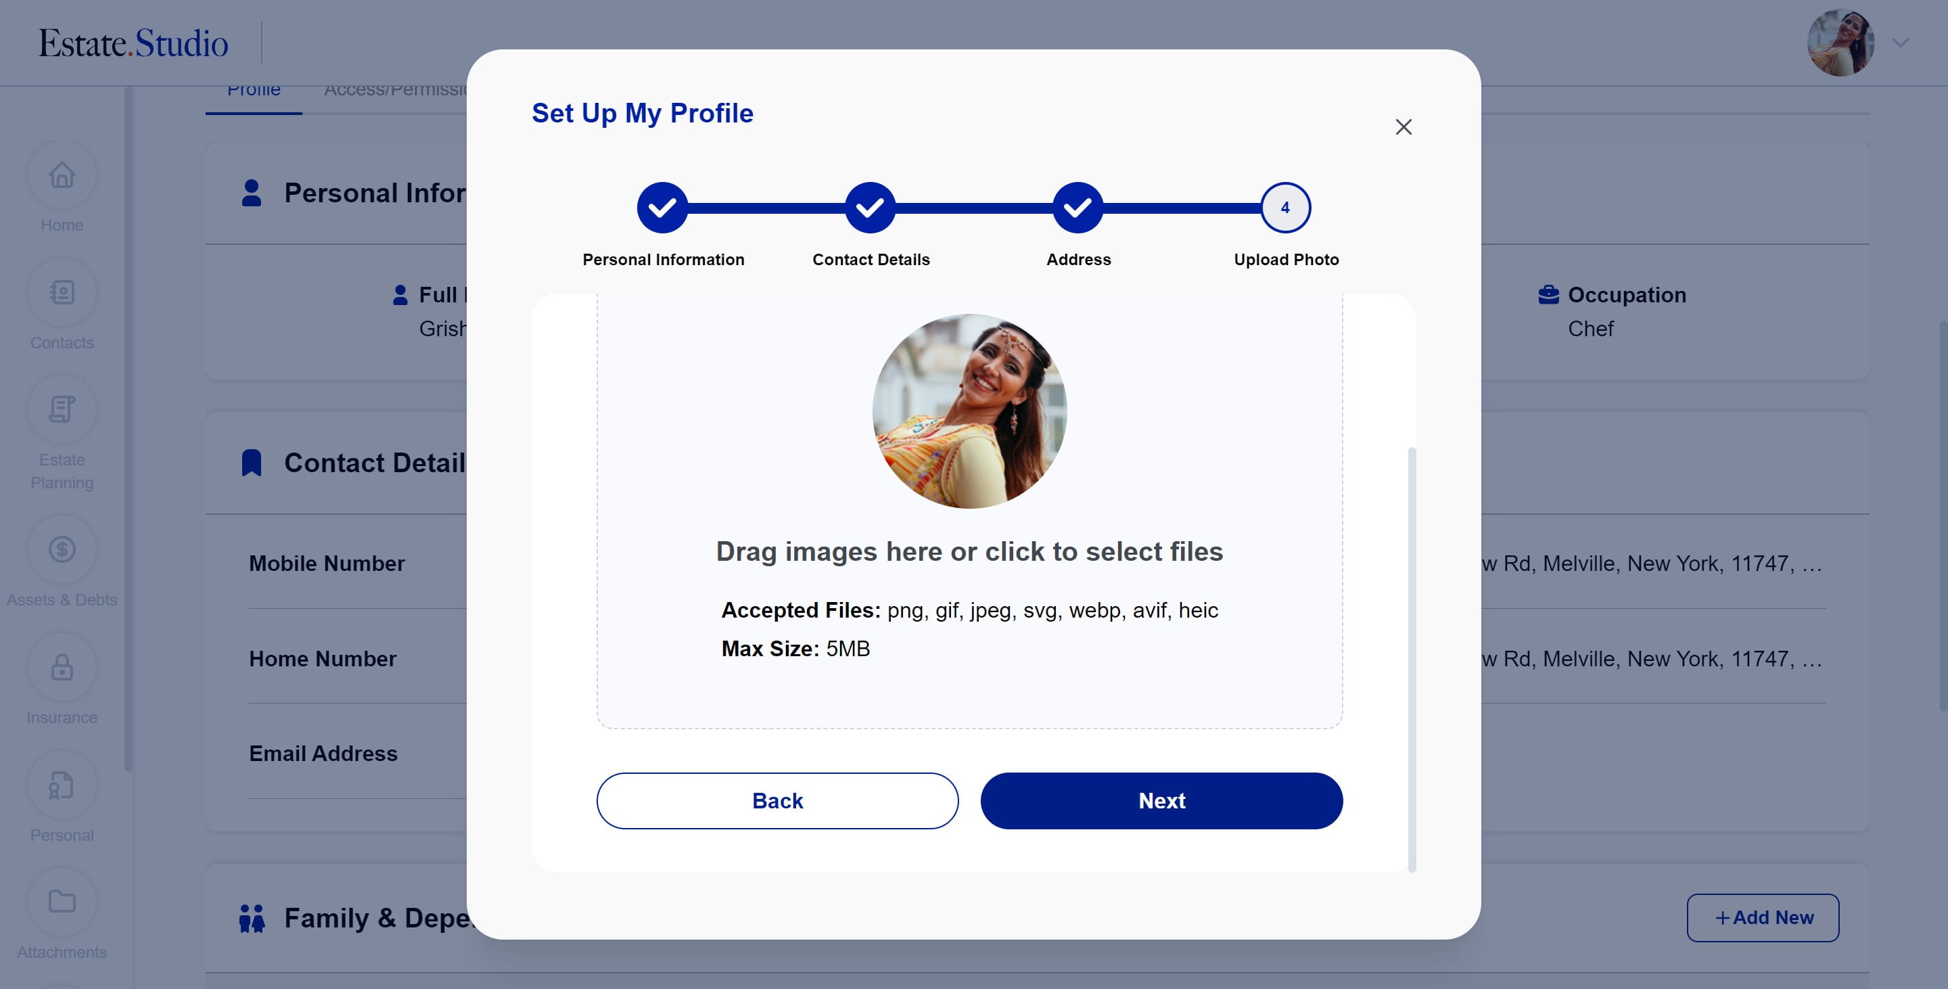Screen dimensions: 1948x989
Task: Switch to the Access/Permissions tab
Action: [396, 89]
